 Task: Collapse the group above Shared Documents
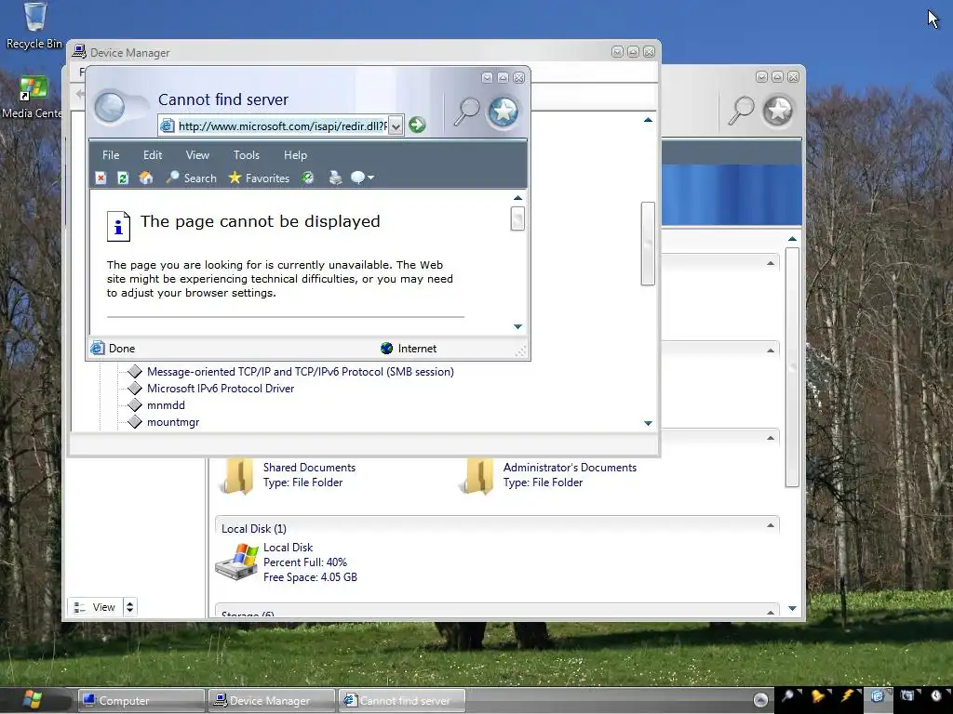(771, 438)
